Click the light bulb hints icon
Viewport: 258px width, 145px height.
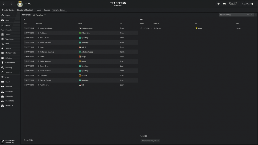218,4
